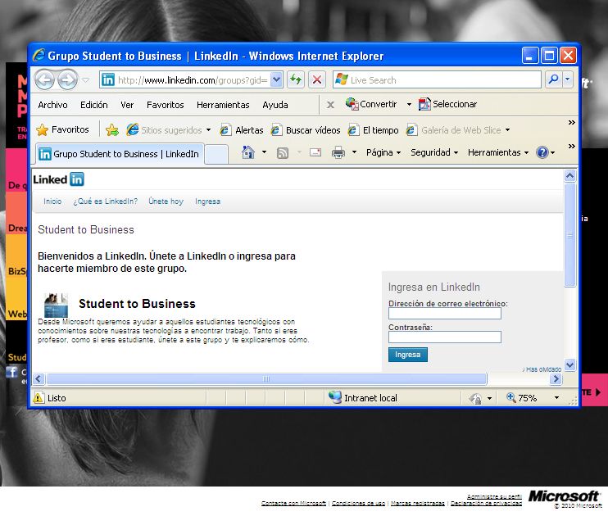Click the blue Help question mark icon

point(542,152)
